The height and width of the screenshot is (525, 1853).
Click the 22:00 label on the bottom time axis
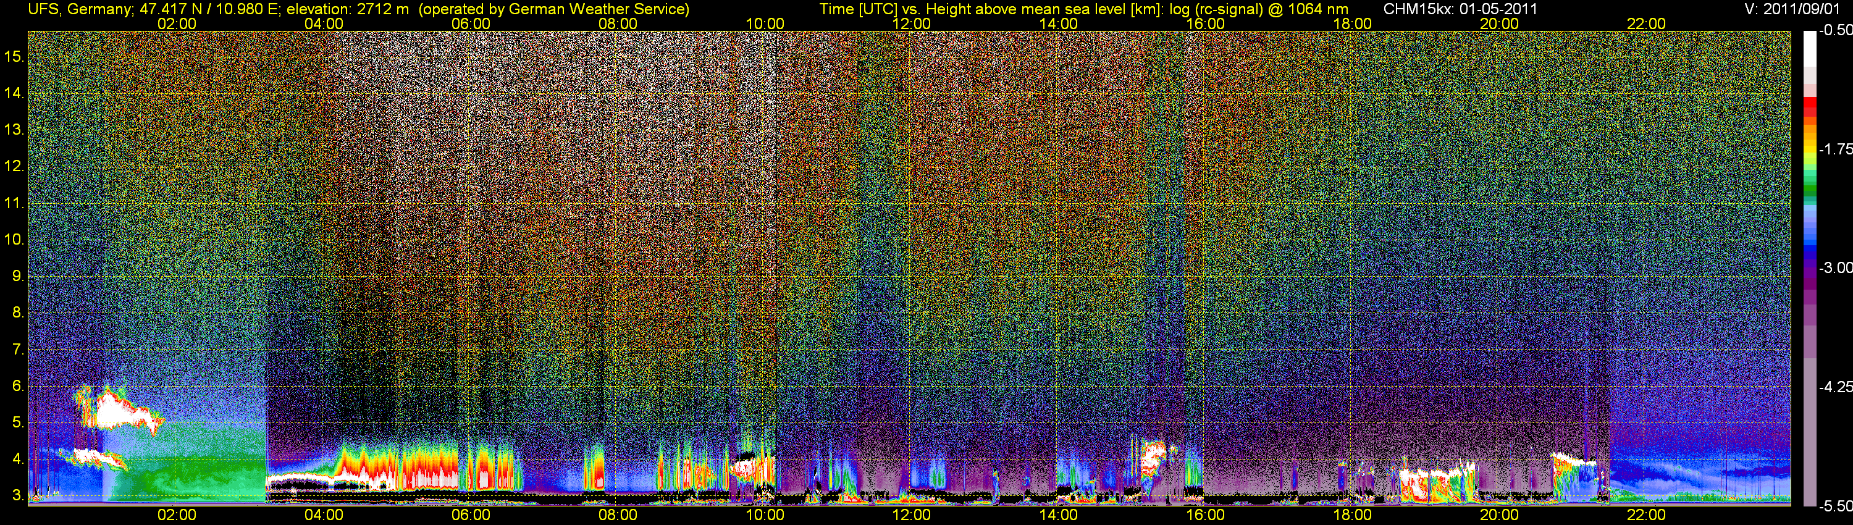[x=1647, y=515]
